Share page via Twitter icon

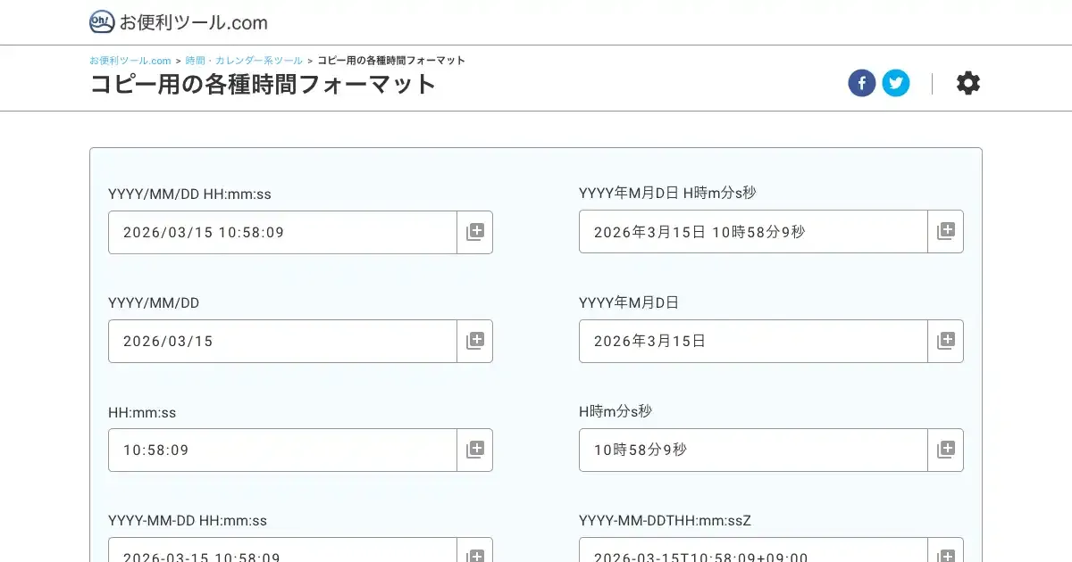tap(895, 84)
